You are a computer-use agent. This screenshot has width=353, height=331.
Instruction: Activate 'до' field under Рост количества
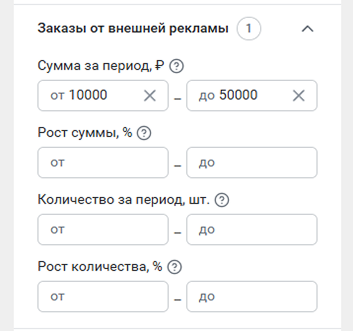click(252, 297)
